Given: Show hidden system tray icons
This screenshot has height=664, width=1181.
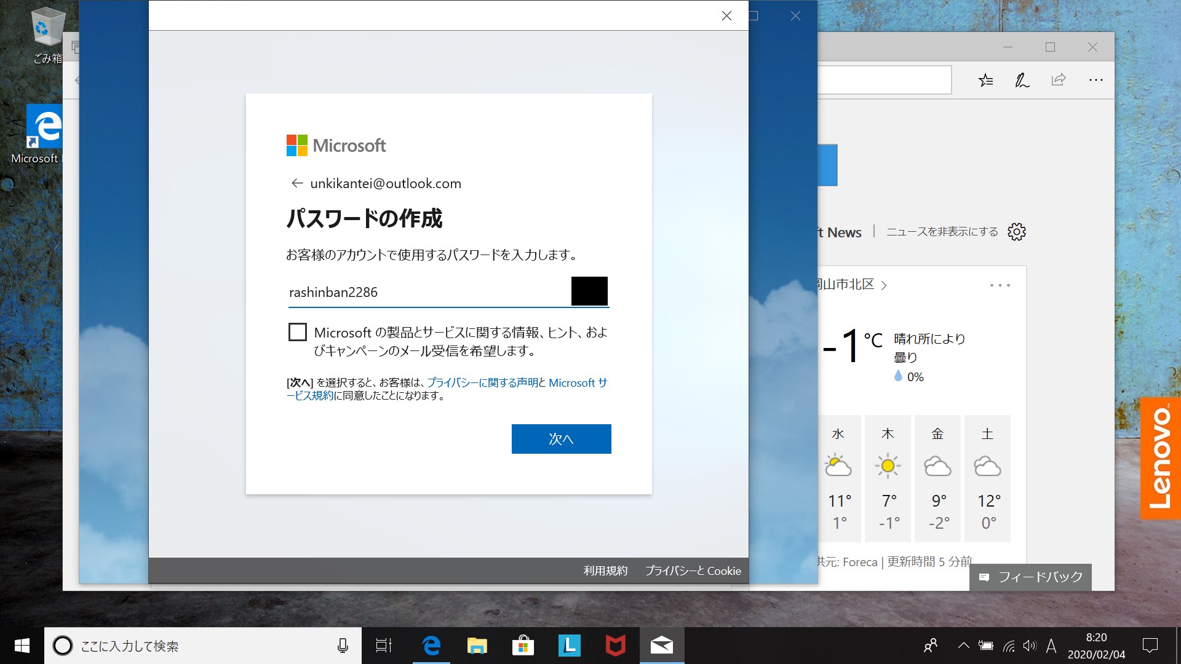Looking at the screenshot, I should pos(964,646).
